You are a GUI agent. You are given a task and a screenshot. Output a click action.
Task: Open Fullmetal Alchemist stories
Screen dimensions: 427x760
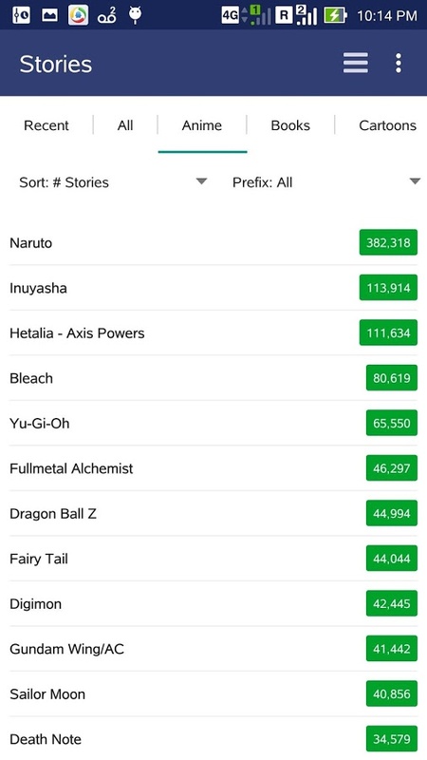pos(213,468)
